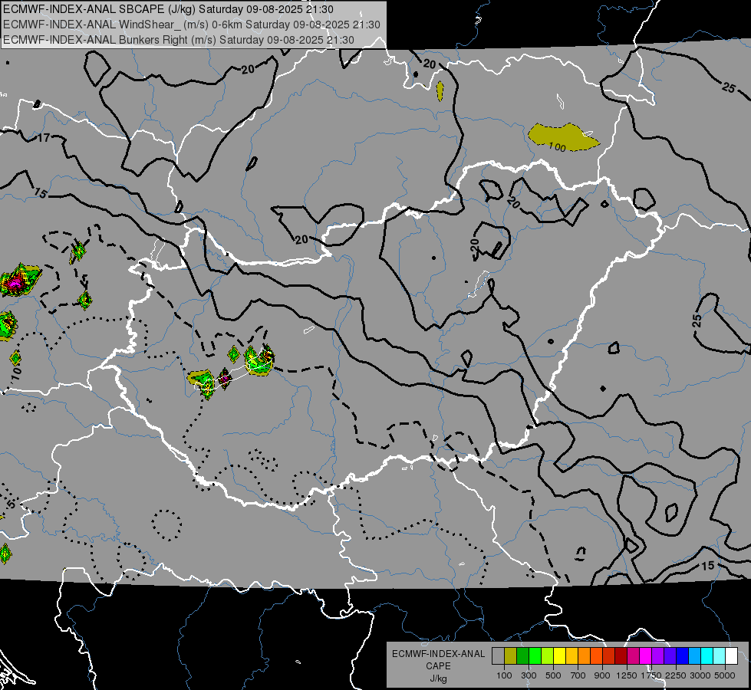Select the olive swatch above legend value 100
The height and width of the screenshot is (690, 751).
coord(510,655)
